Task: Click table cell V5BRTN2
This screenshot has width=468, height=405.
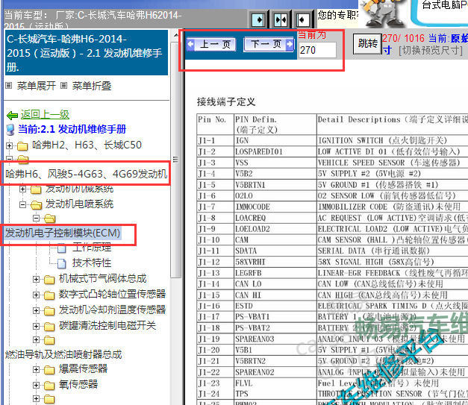Action: pos(275,361)
